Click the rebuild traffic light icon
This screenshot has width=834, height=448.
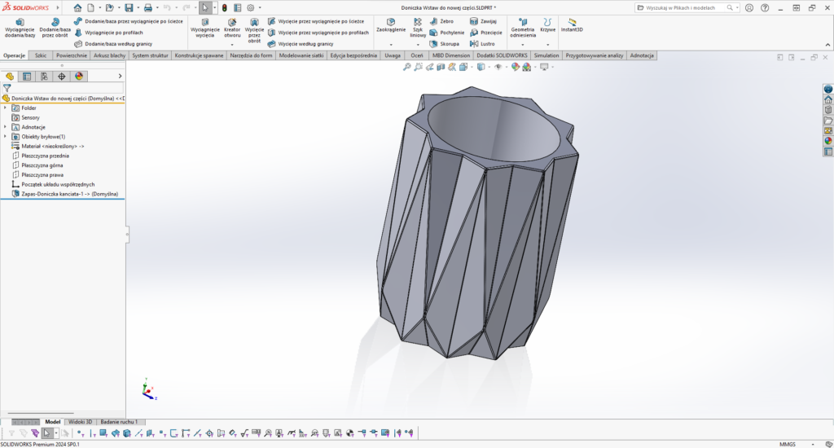224,7
